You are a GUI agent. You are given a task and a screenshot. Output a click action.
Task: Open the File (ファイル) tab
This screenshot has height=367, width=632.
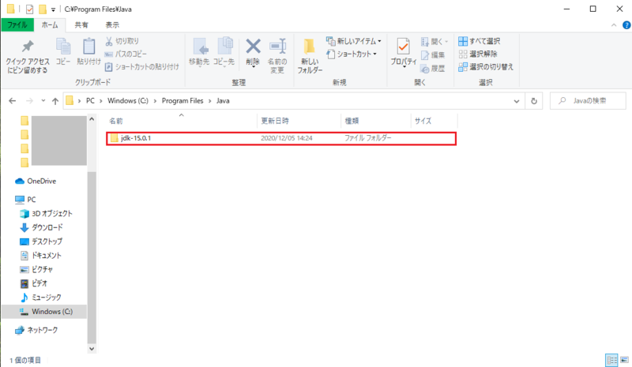pos(17,25)
